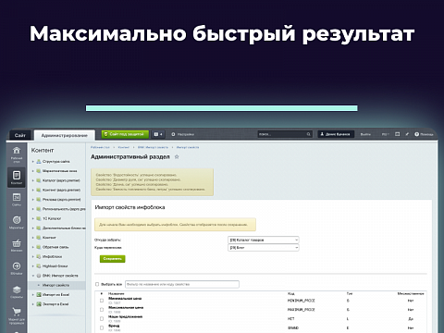The height and width of the screenshot is (333, 444).
Task: Click the Экспорт в Excel icon
Action: click(39, 304)
